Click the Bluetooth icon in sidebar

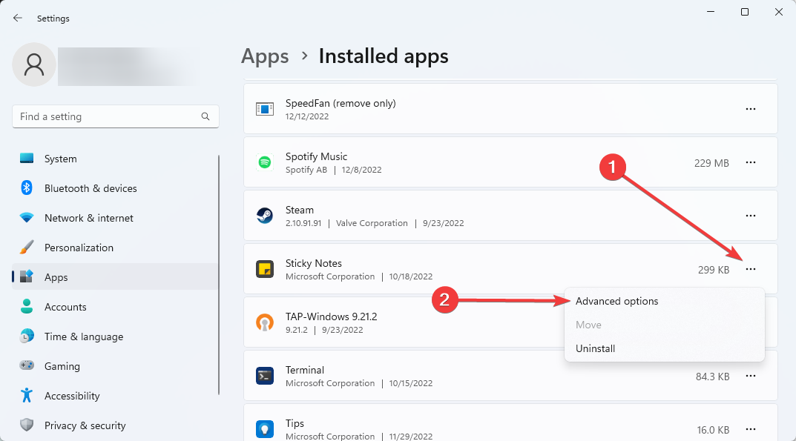point(27,188)
